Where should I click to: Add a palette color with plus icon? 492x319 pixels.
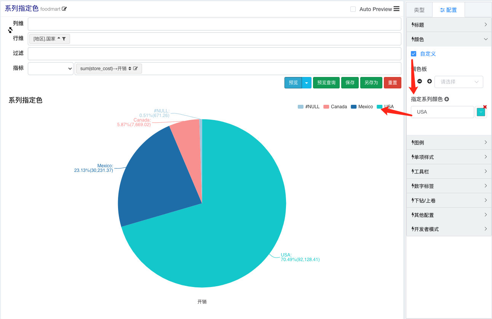(x=430, y=82)
